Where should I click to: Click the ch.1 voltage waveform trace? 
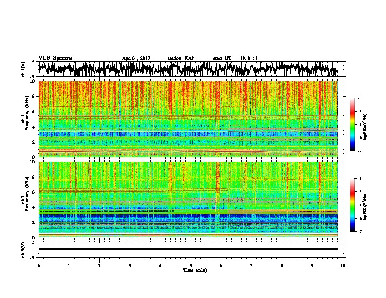188,69
